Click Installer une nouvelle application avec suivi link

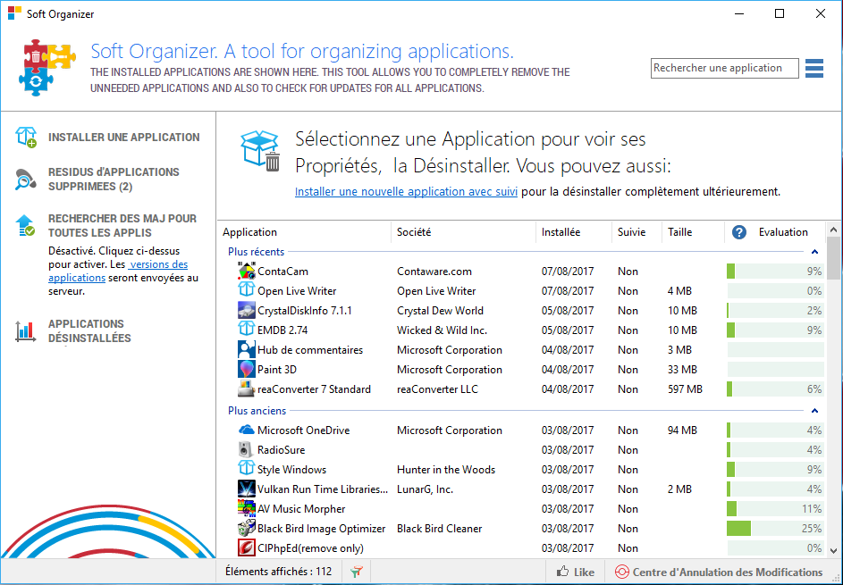pos(406,191)
